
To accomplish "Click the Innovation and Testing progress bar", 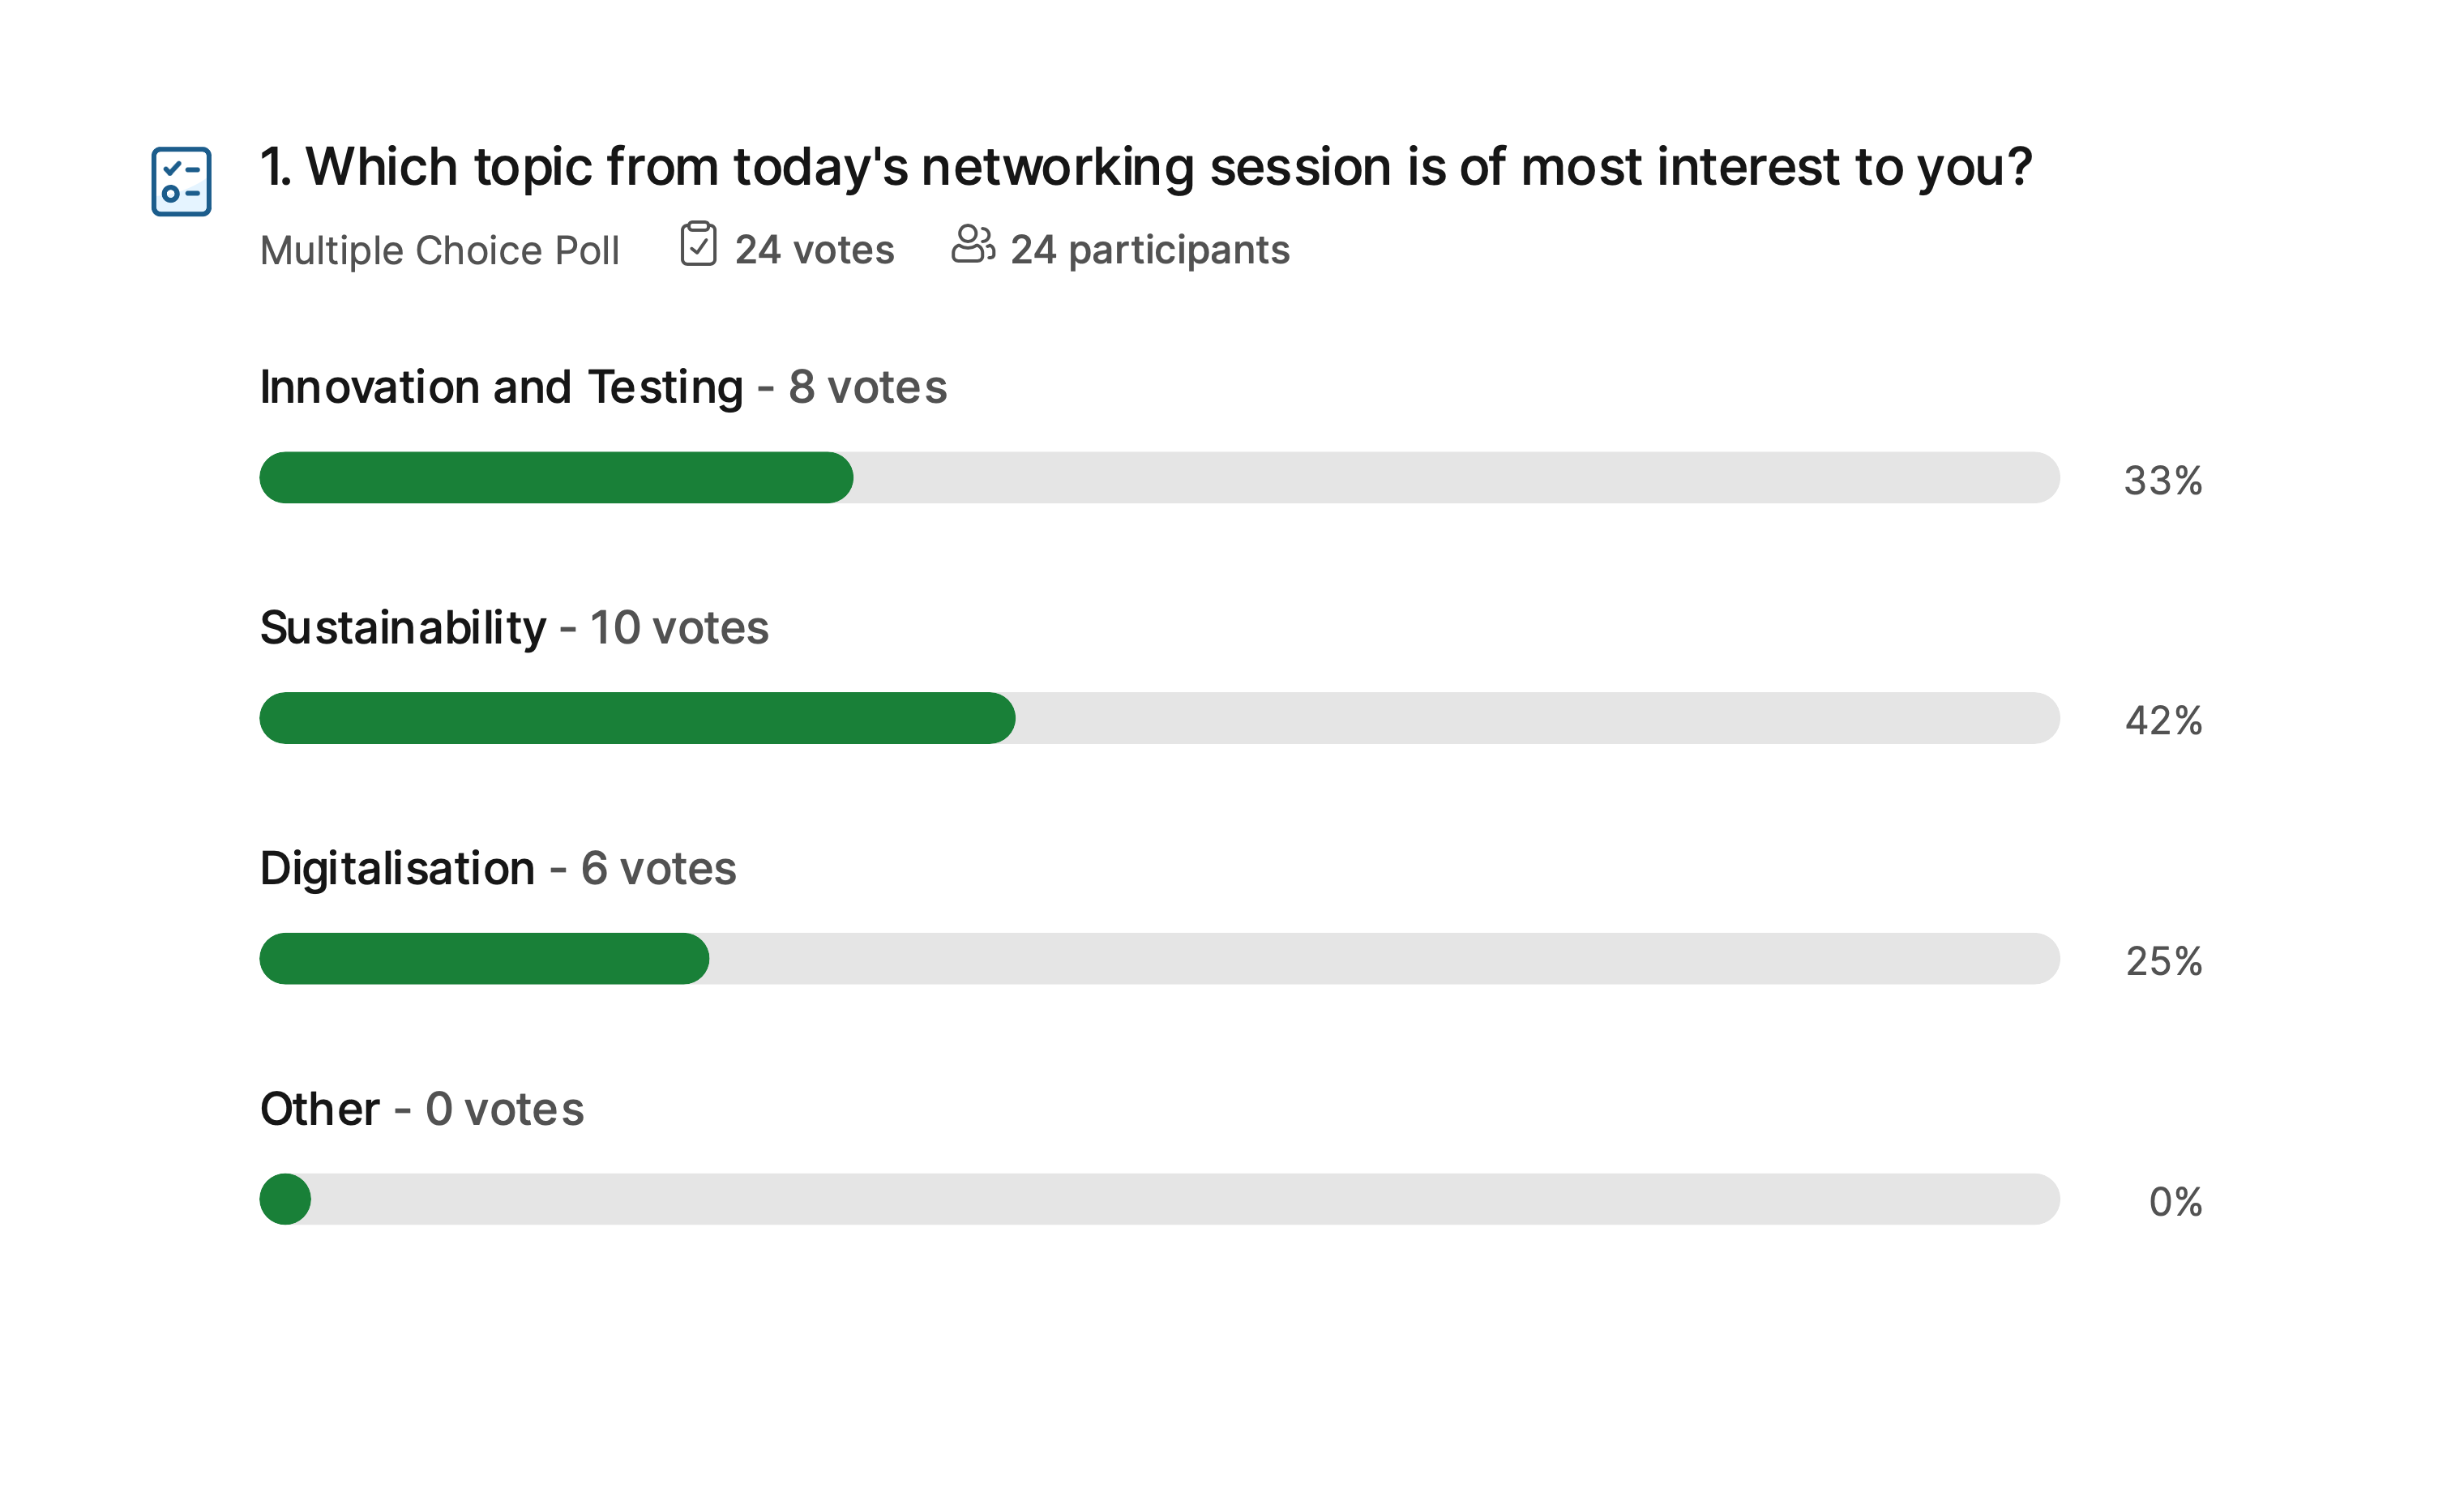I will [x=1159, y=477].
